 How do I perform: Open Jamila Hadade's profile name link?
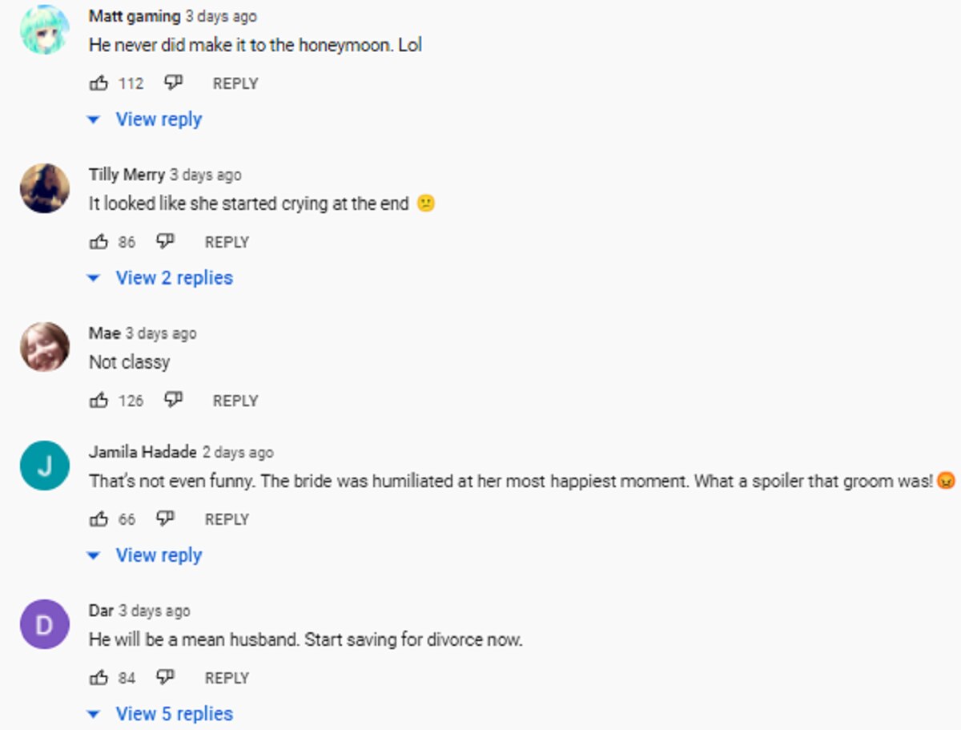click(143, 452)
